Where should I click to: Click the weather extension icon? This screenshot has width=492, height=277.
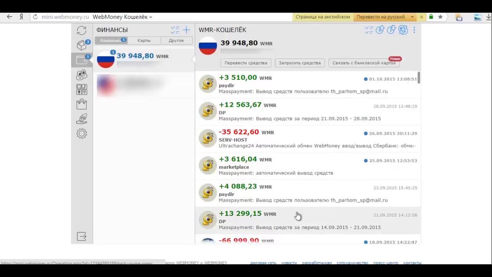(459, 17)
